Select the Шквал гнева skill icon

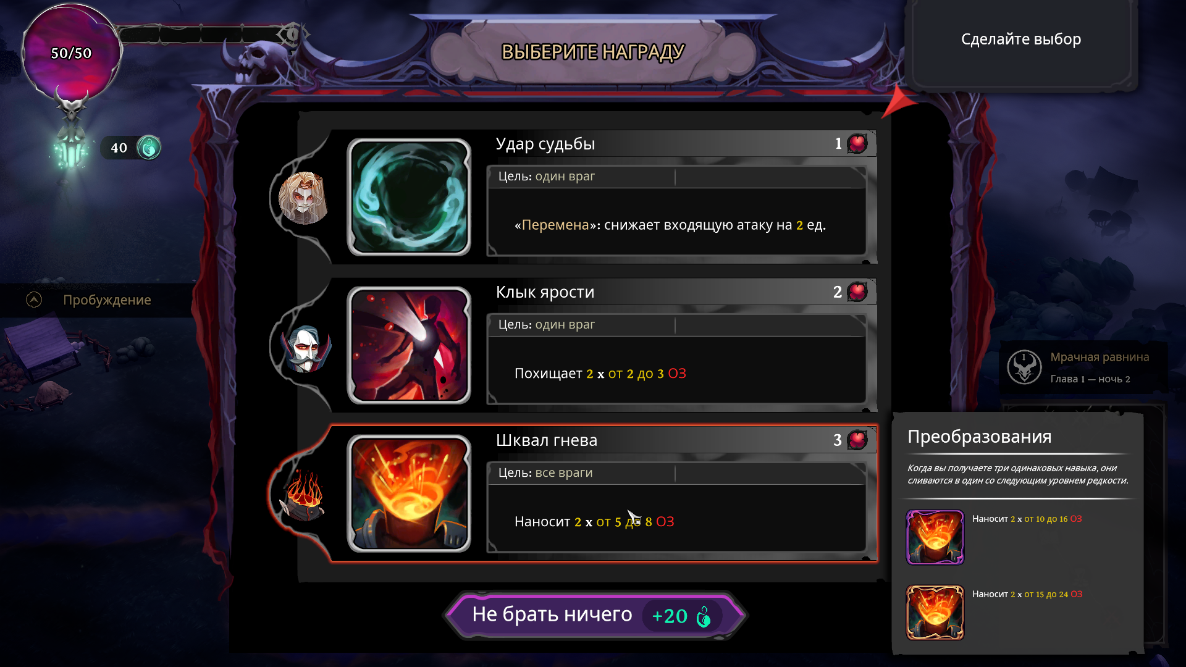click(x=409, y=493)
